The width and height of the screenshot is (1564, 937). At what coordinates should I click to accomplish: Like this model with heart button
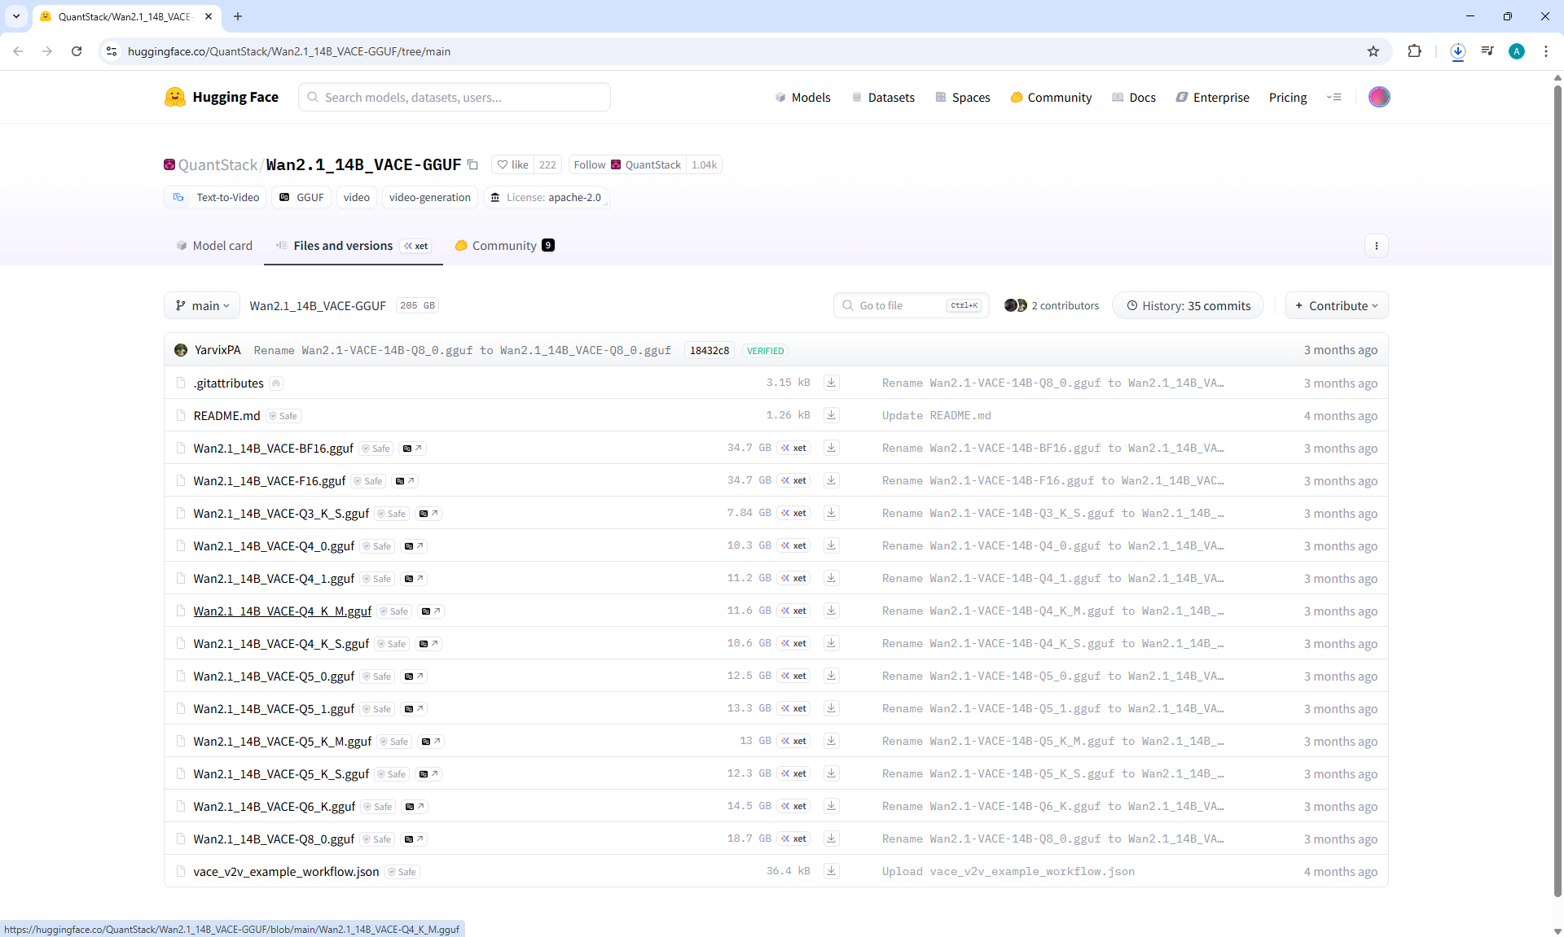(x=513, y=164)
